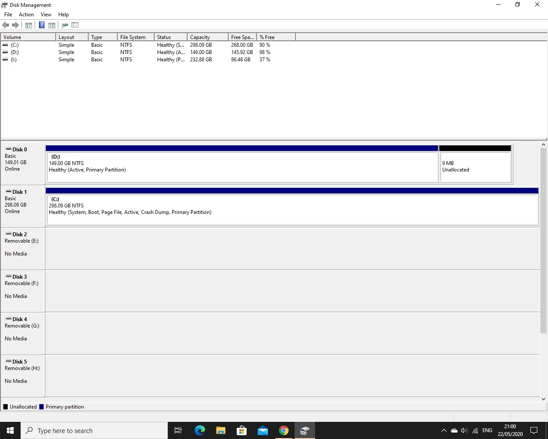
Task: Select the (I:) volume row in list
Action: (148, 59)
